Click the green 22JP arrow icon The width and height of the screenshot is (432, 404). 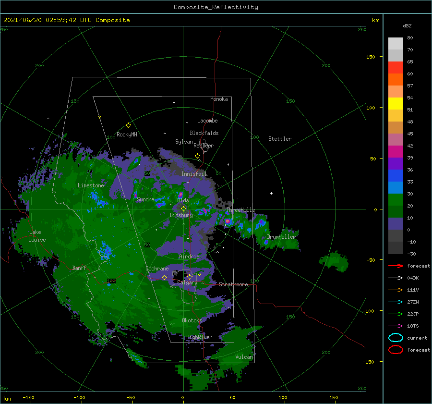tap(396, 314)
